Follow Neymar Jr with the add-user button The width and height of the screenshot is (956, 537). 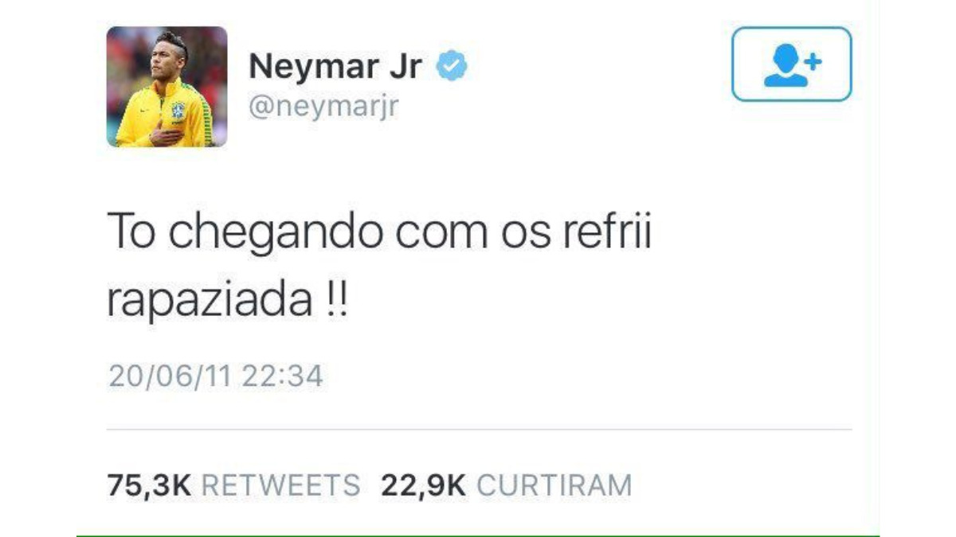[792, 64]
